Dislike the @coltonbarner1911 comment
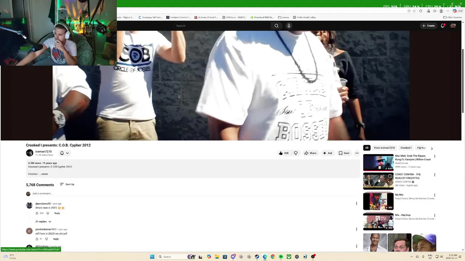The height and width of the screenshot is (261, 465). 46,239
